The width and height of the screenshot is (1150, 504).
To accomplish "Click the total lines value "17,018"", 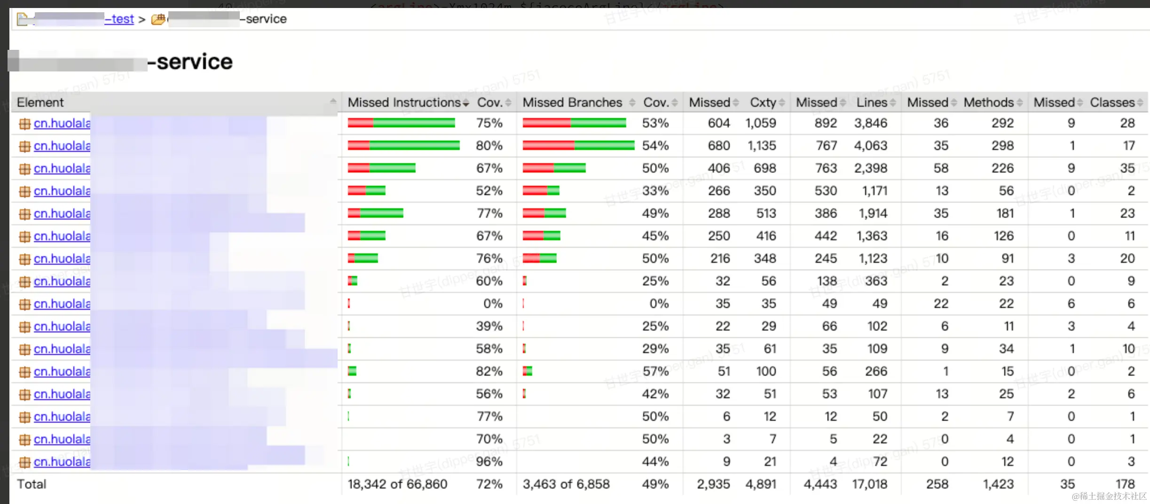I will [870, 484].
